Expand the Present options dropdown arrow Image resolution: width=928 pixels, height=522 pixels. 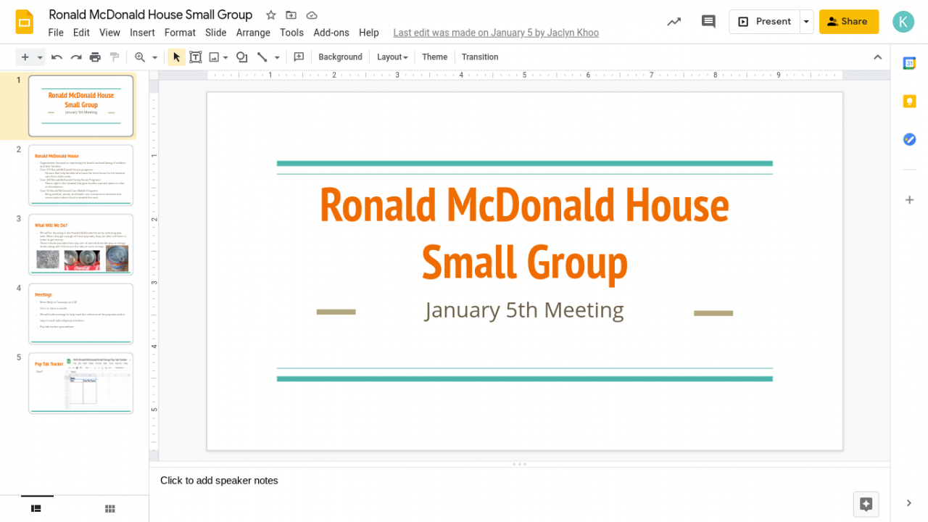pos(806,22)
